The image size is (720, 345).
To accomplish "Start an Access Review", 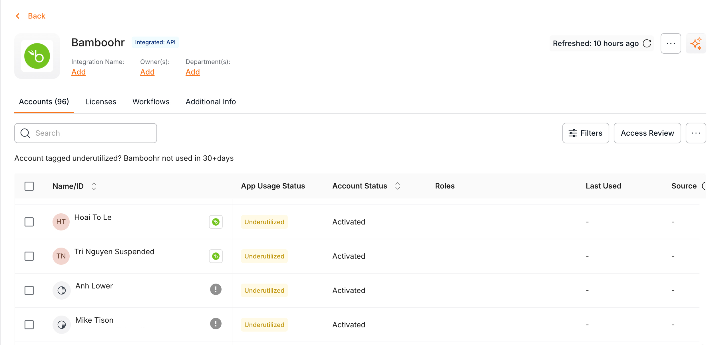I will pos(647,133).
